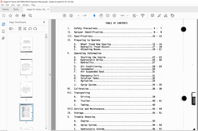198x131 pixels.
Task: Activate the arrow Selection tool
Action: 94,16
